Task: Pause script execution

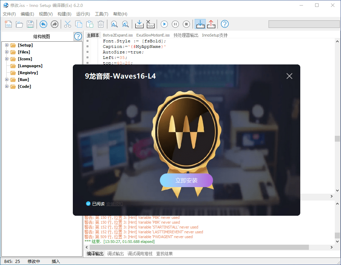Action: coord(175,24)
